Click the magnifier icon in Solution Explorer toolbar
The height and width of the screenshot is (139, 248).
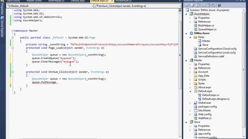213,5
